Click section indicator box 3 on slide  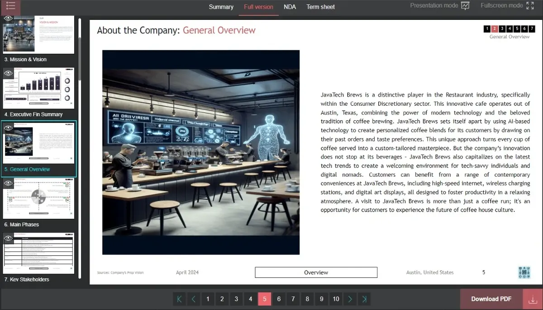pyautogui.click(x=502, y=28)
